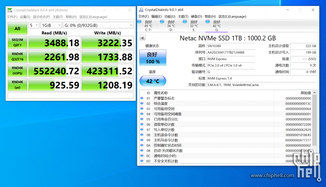
Task: Click status dot of attribute 02 综合温度
Action: click(x=142, y=103)
